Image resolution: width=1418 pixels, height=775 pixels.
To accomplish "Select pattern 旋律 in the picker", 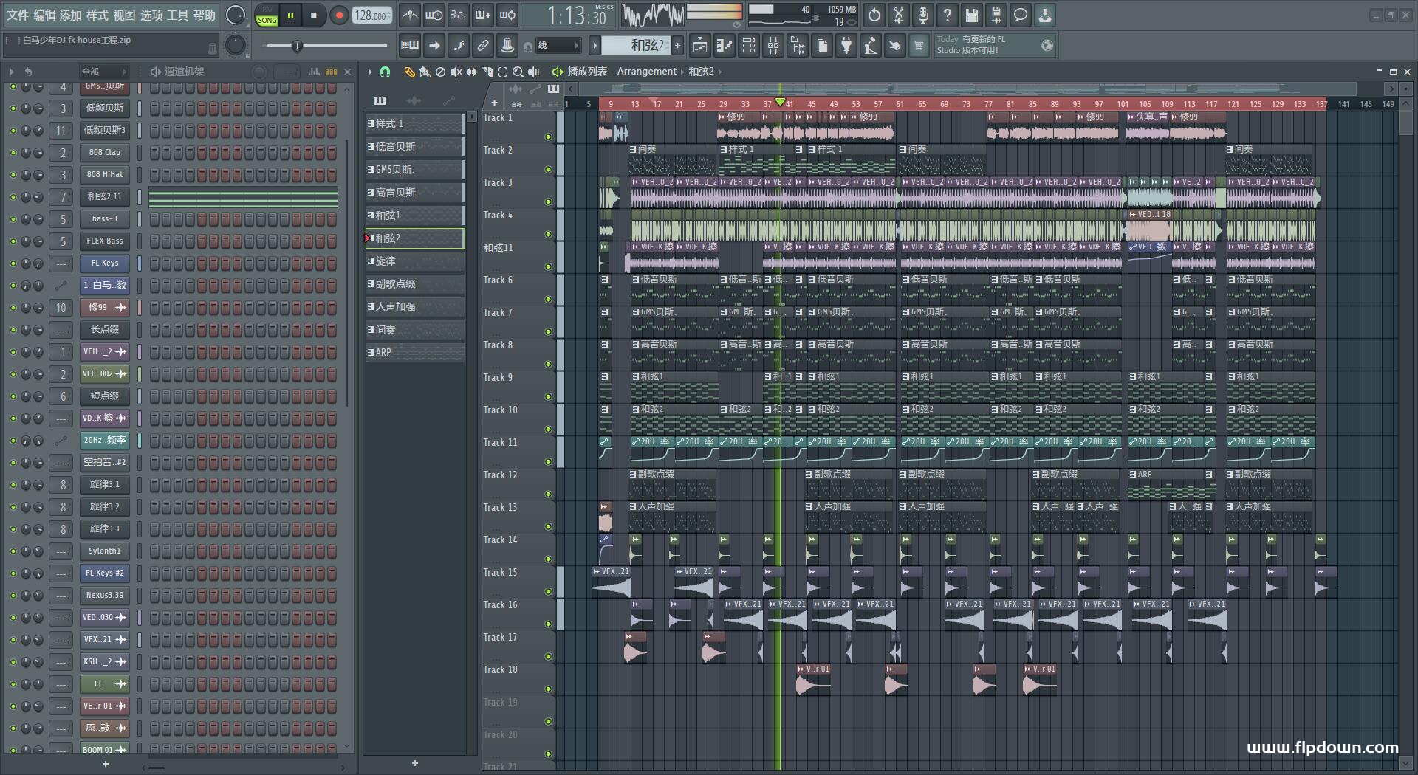I will (x=414, y=261).
